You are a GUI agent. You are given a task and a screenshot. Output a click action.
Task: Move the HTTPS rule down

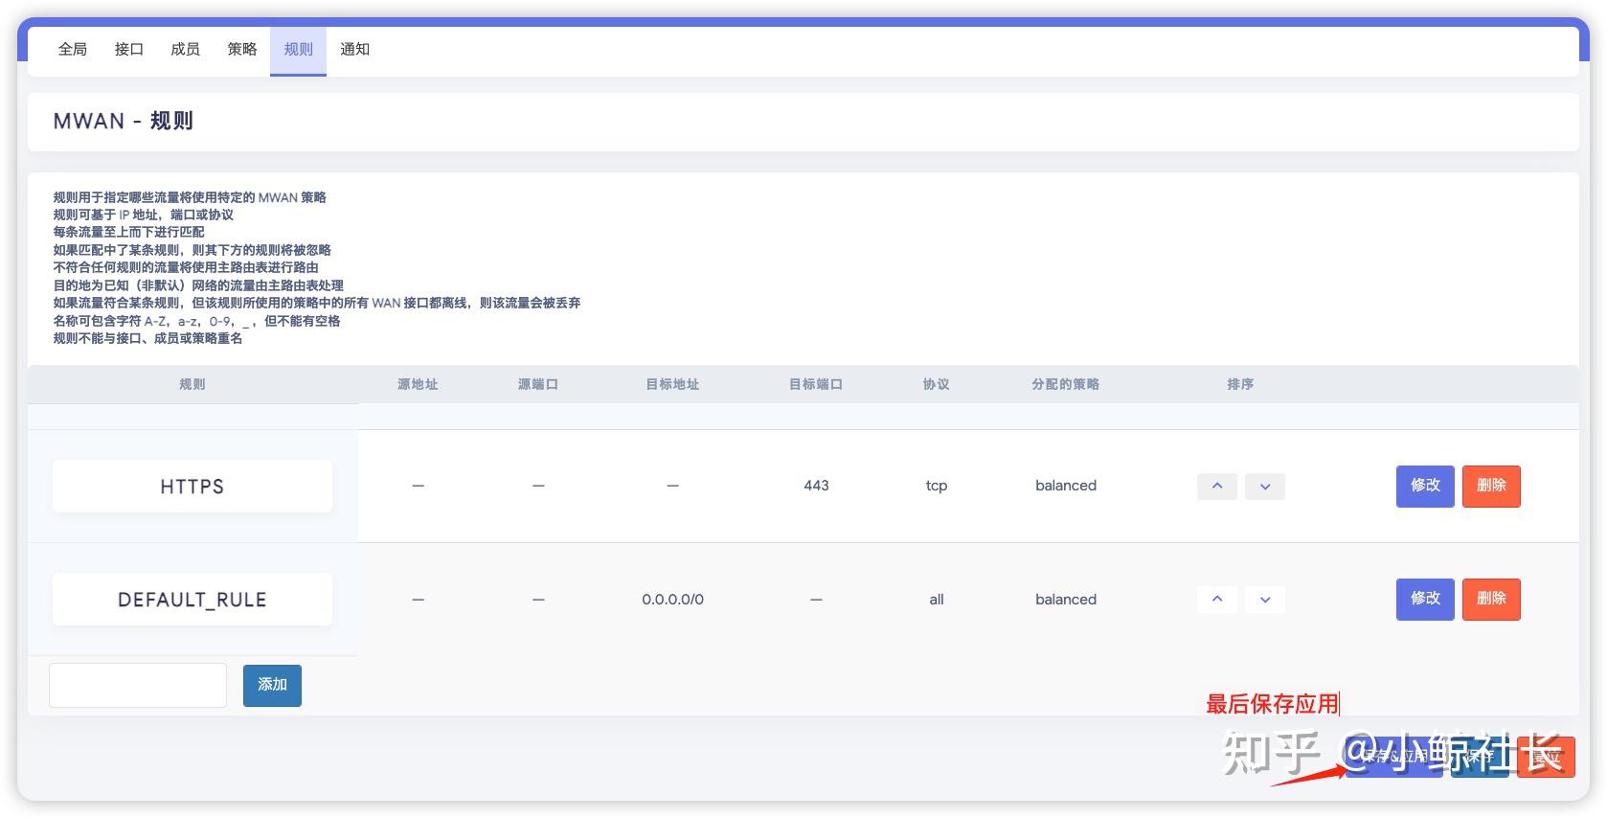(x=1265, y=487)
